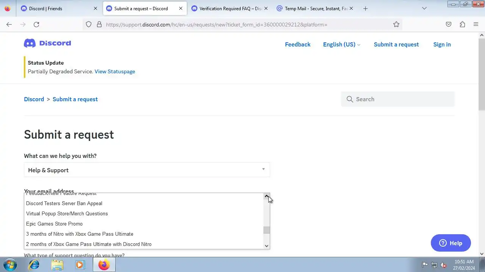Bookmark this page with the star icon

(396, 24)
